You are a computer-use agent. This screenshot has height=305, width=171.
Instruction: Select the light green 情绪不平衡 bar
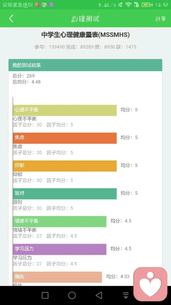click(60, 222)
